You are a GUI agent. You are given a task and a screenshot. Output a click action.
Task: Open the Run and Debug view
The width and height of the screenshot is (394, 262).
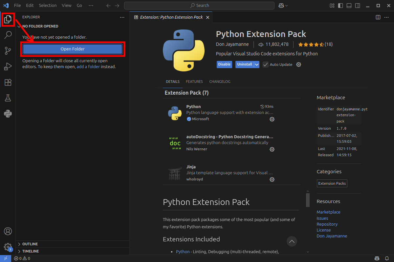coord(8,66)
